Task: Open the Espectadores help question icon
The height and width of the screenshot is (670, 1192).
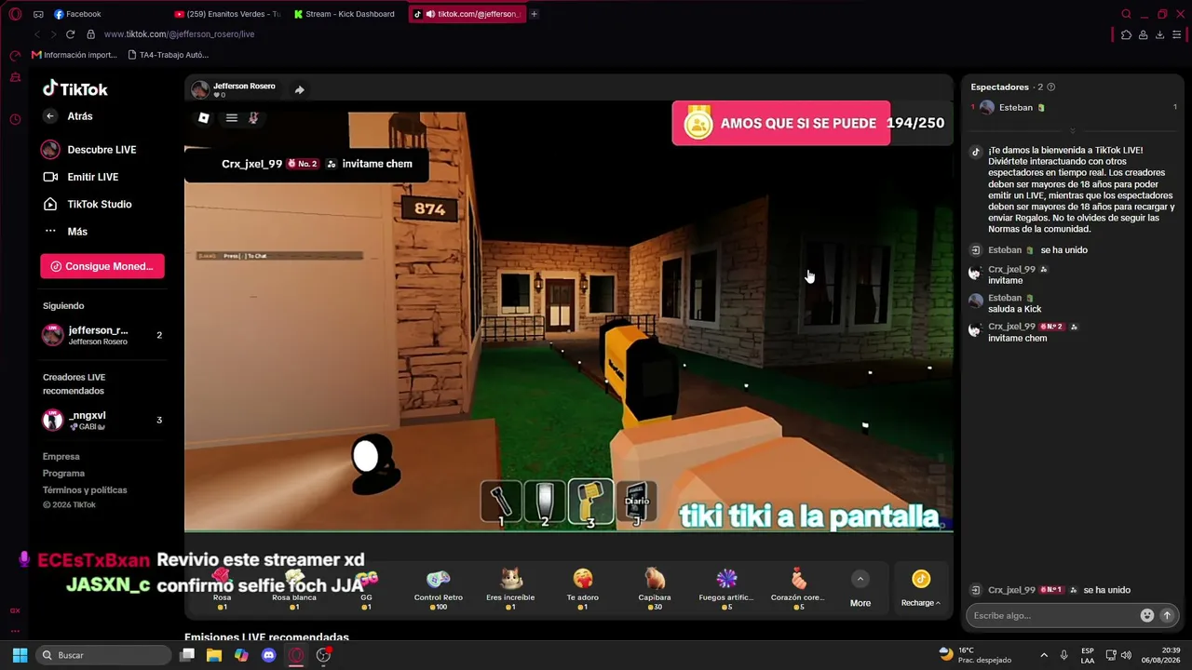Action: pos(1051,87)
